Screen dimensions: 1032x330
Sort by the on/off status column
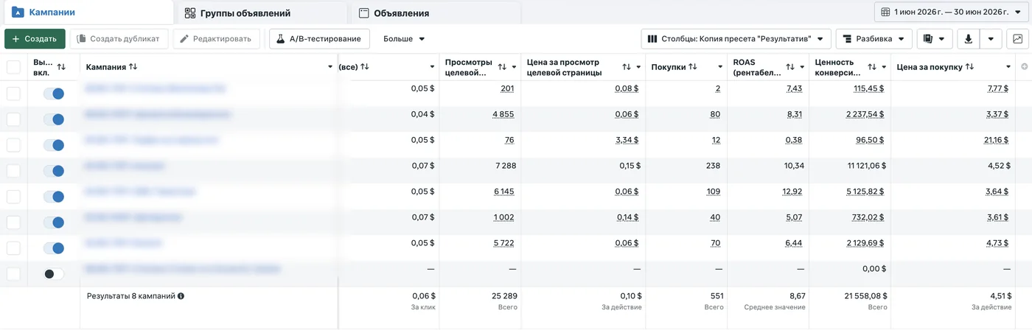[61, 67]
